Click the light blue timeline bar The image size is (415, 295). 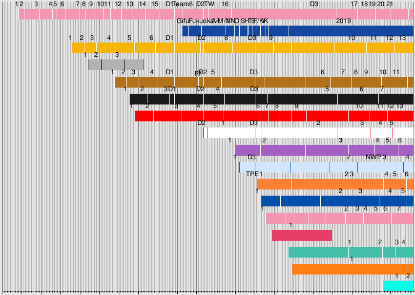[x=326, y=167]
